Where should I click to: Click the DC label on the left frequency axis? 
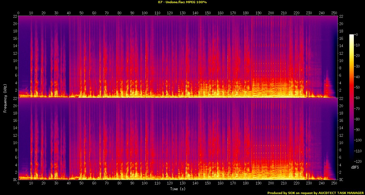pyautogui.click(x=15, y=180)
